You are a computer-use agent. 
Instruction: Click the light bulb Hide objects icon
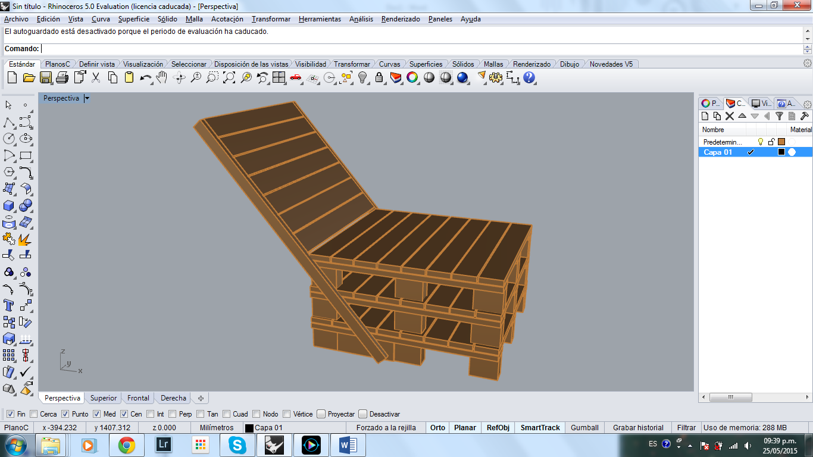362,77
